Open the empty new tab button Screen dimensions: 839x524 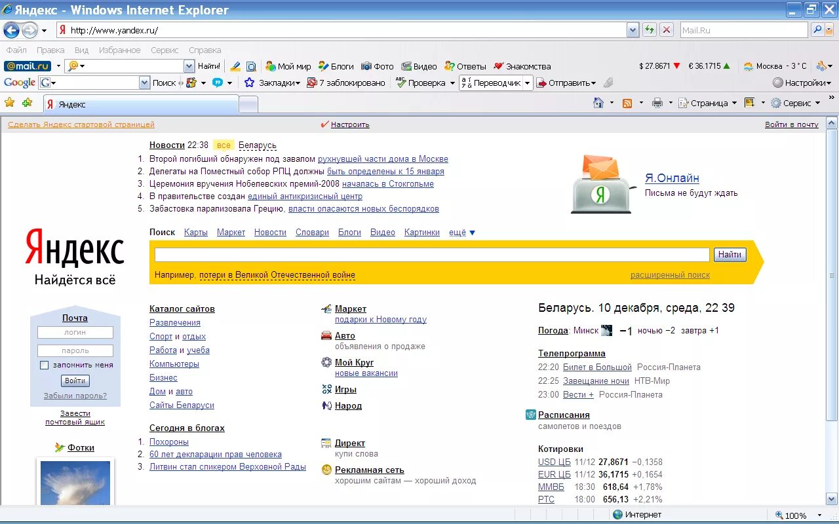click(x=248, y=104)
